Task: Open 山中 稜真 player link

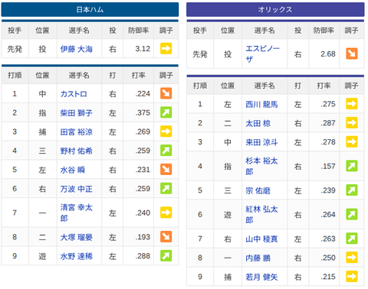Action: click(261, 239)
